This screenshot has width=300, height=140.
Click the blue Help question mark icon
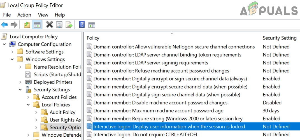pos(82,25)
